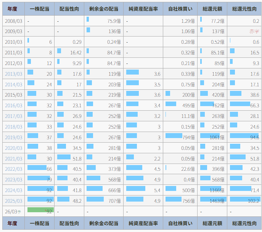Select the 2019/03 year link
Image resolution: width=262 pixels, height=232 pixels.
pos(13,138)
